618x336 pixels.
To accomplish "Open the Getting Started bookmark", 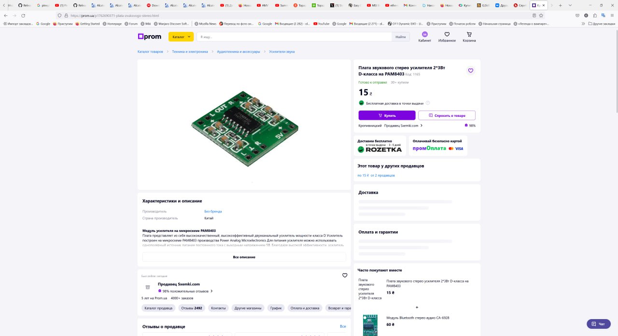I will click(x=87, y=23).
